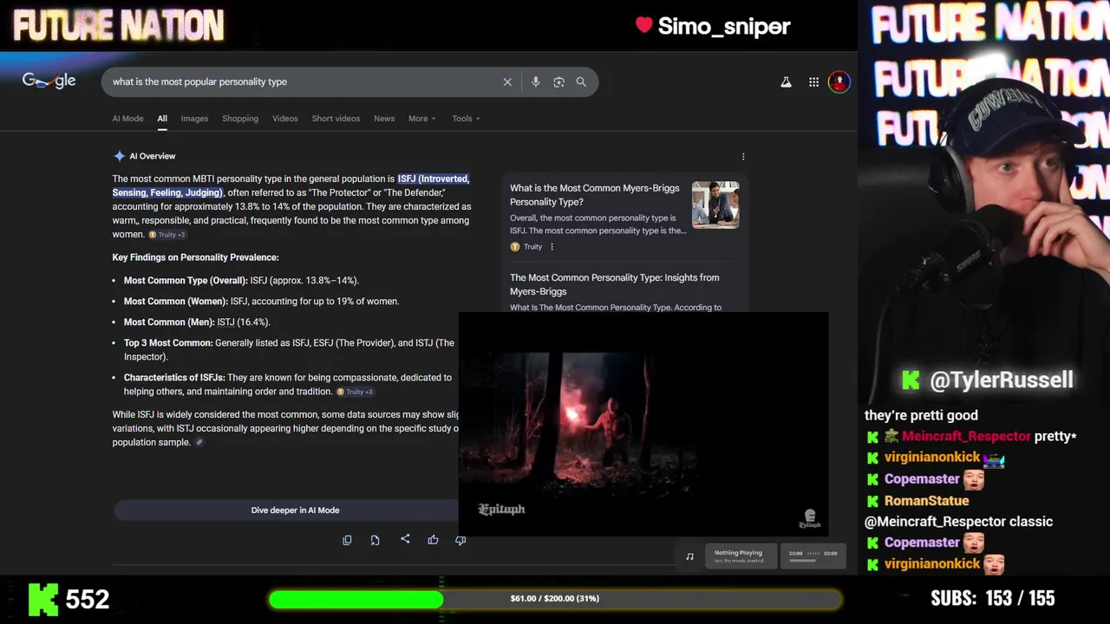Click the AI Overview sparkle icon
This screenshot has width=1110, height=624.
119,156
